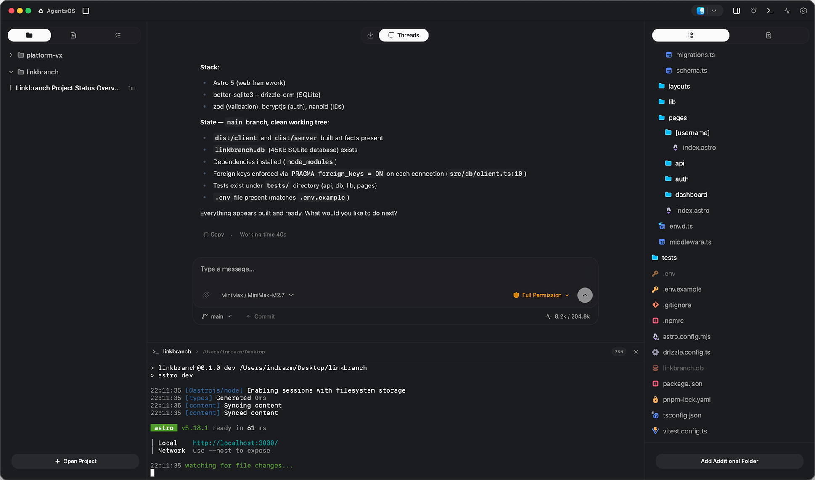This screenshot has width=815, height=480.
Task: Open the MiniMax-M2.7 model dropdown
Action: tap(257, 295)
